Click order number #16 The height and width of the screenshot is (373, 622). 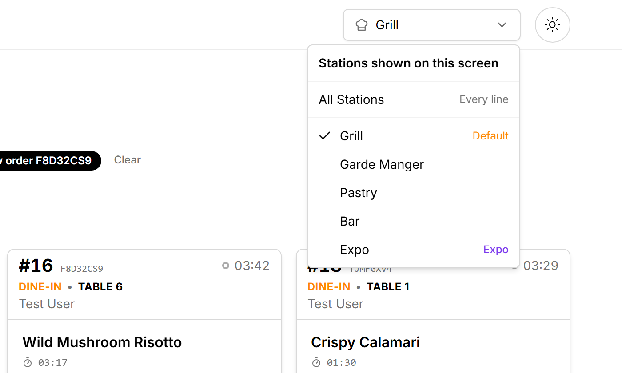click(36, 266)
